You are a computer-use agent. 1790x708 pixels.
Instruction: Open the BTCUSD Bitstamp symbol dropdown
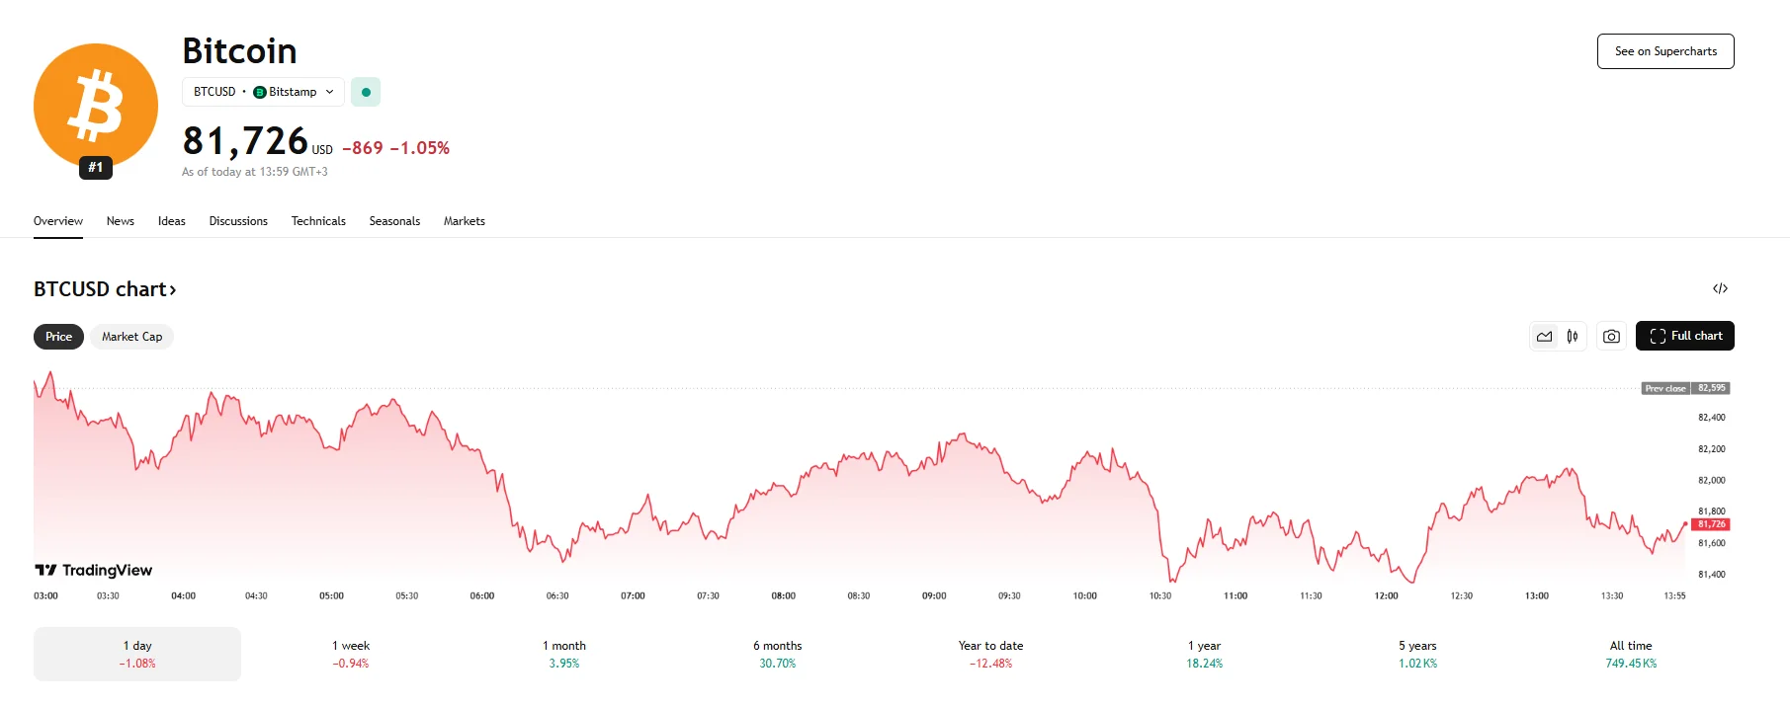263,92
